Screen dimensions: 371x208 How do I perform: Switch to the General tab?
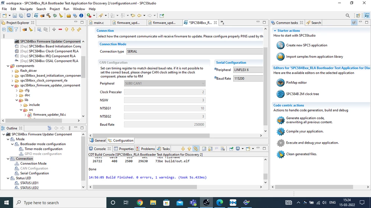(98, 141)
